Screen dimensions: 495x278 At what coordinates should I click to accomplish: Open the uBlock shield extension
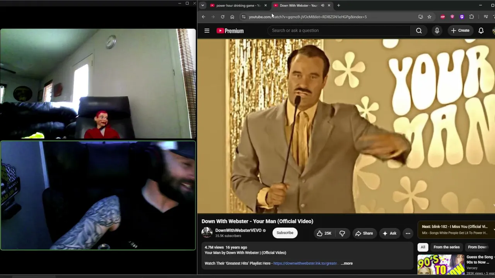(x=452, y=17)
